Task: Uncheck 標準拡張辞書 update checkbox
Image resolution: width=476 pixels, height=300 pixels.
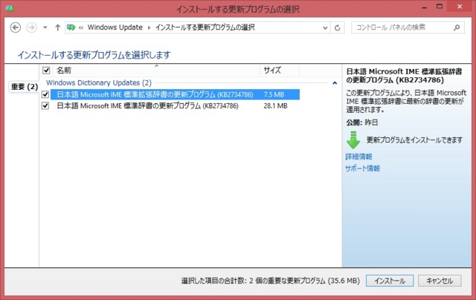Action: 45,94
